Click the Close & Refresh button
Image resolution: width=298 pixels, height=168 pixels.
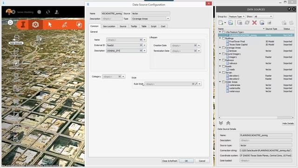click(169, 161)
